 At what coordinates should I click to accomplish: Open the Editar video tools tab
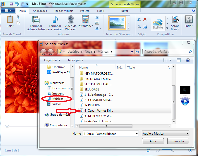124,11
